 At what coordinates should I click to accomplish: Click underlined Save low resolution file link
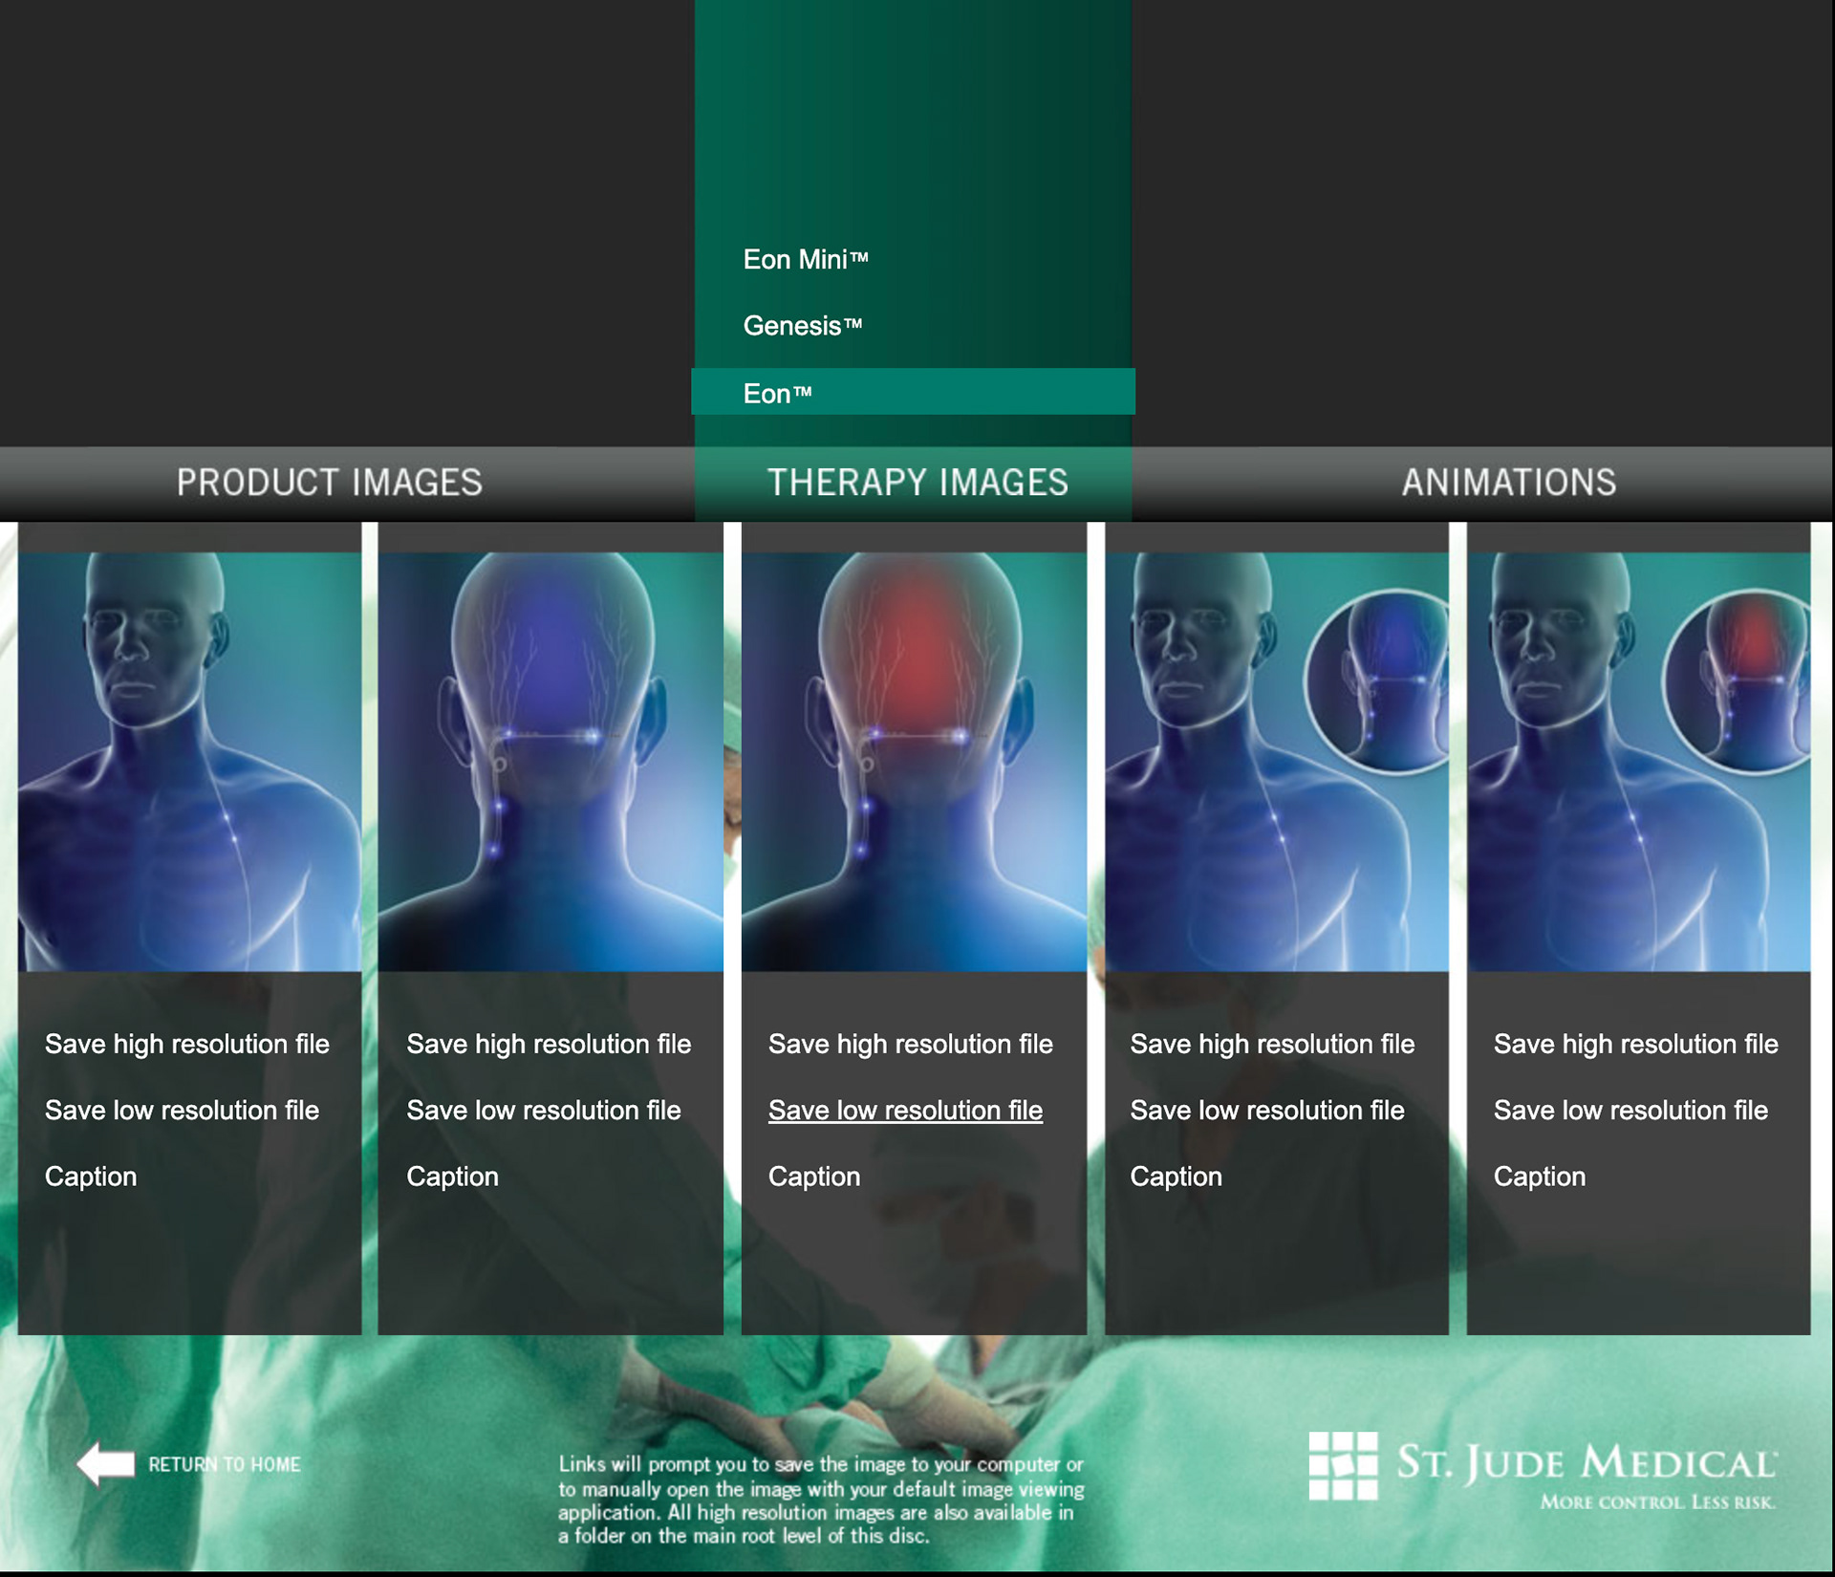click(905, 1111)
